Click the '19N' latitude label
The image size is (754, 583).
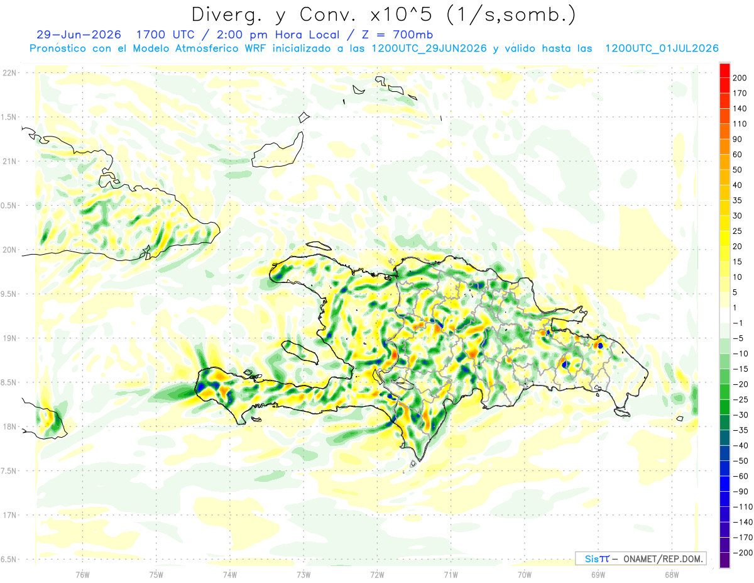click(9, 338)
